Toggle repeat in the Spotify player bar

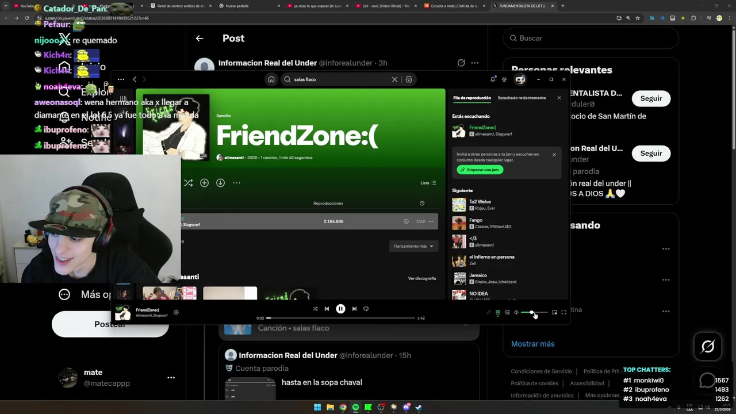click(x=366, y=309)
